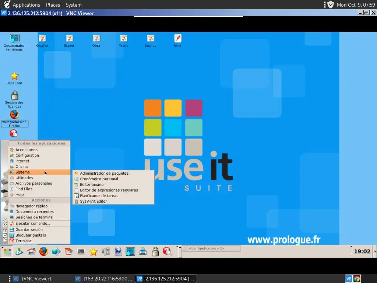Choose Bloquear pantalla in menu

click(x=39, y=235)
